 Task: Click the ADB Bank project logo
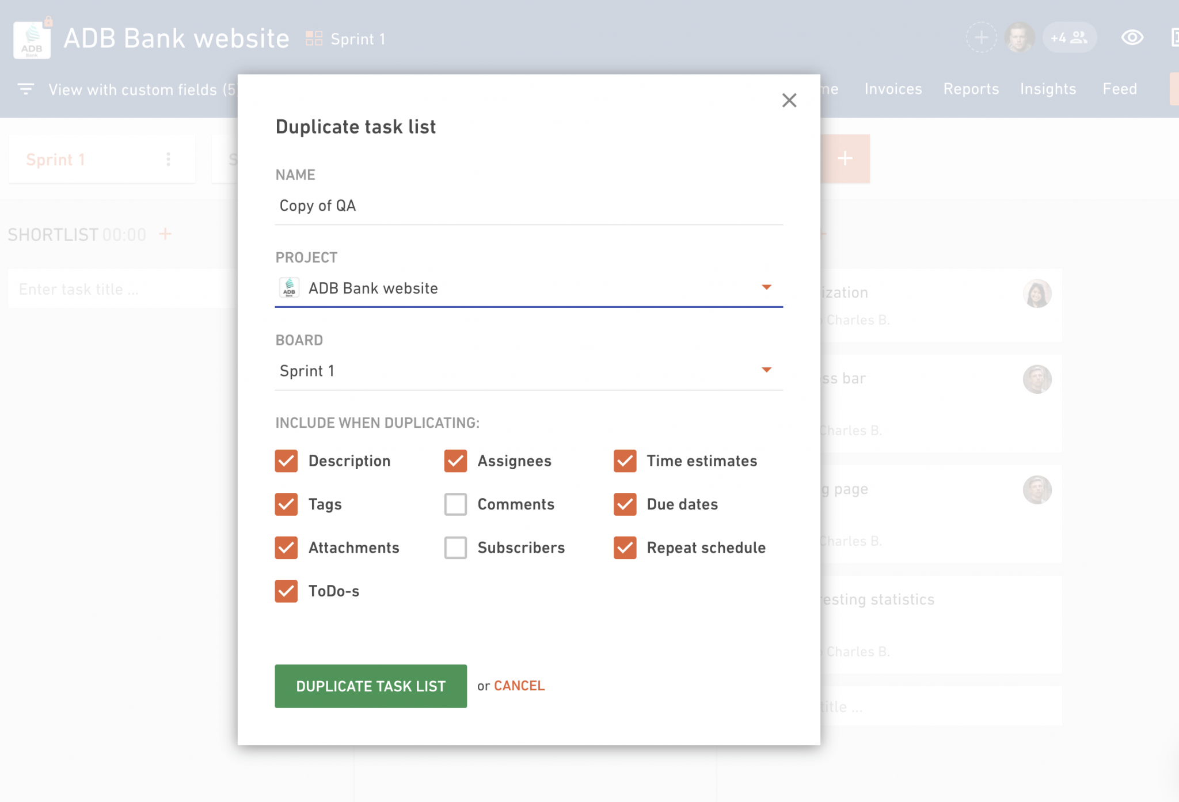[x=32, y=40]
